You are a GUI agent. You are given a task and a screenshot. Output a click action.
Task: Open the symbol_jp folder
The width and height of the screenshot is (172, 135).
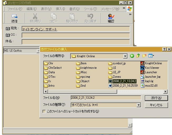pos(117,63)
